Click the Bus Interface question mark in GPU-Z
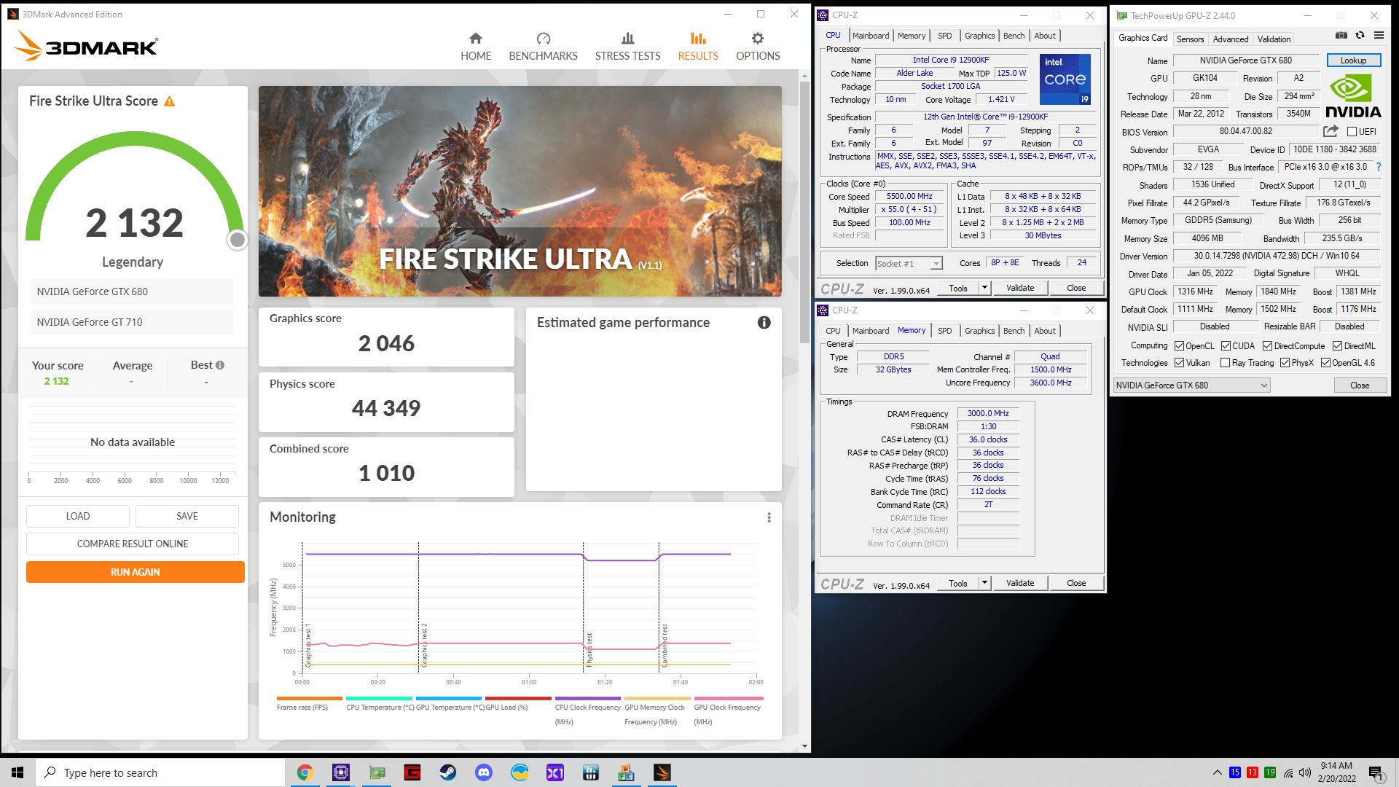The height and width of the screenshot is (787, 1399). click(1379, 167)
